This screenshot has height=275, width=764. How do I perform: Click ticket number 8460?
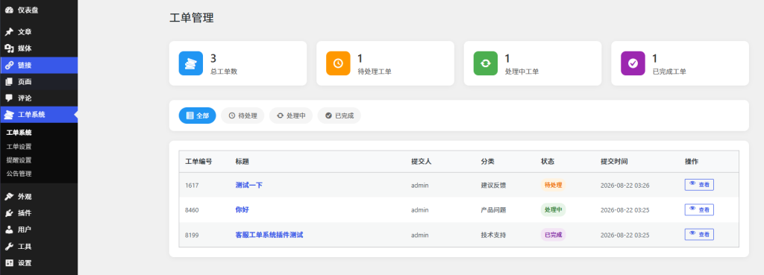point(192,209)
